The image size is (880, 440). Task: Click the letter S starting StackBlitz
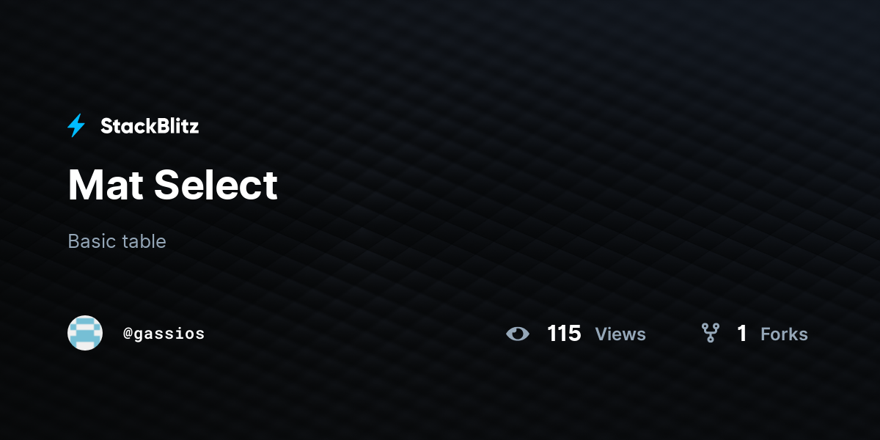pos(106,126)
